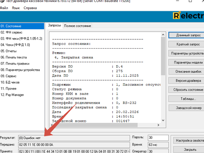The height and width of the screenshot is (153, 204).
Task: Click the Настройка свойств button
Action: coord(189,140)
